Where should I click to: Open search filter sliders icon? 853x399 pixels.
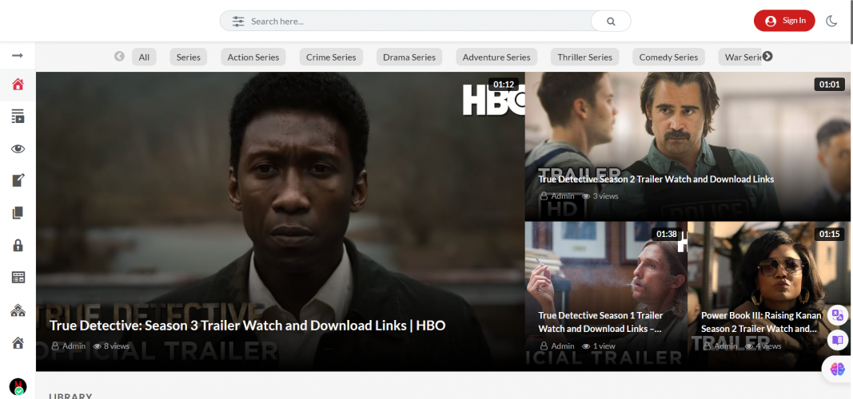coord(238,22)
